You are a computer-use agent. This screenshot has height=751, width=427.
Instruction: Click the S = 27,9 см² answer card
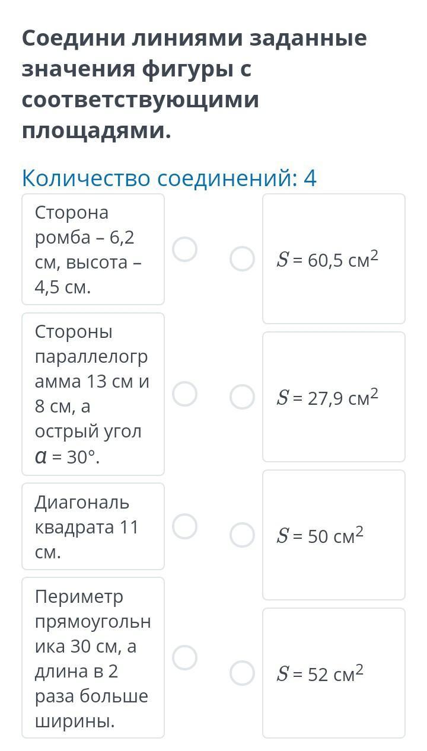click(334, 397)
